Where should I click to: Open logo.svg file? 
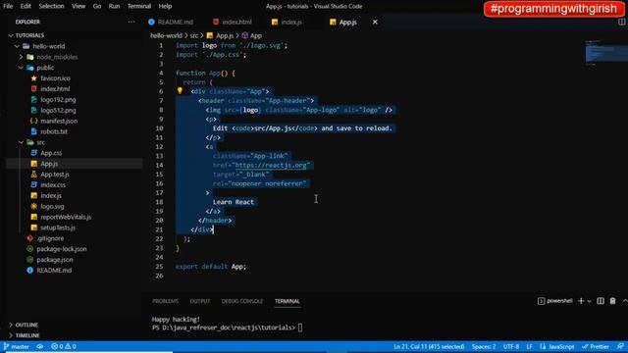pyautogui.click(x=52, y=207)
